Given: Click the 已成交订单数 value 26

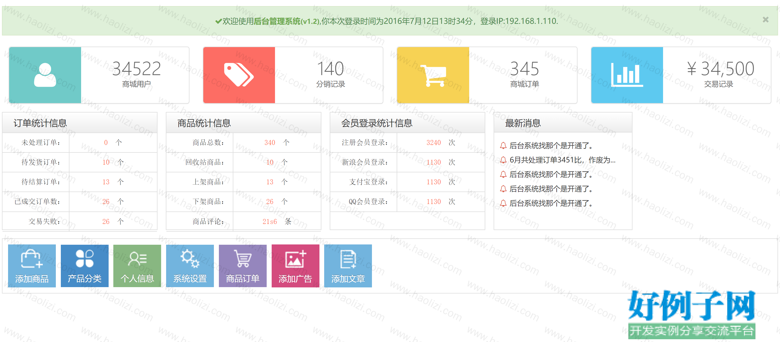Looking at the screenshot, I should (x=106, y=201).
